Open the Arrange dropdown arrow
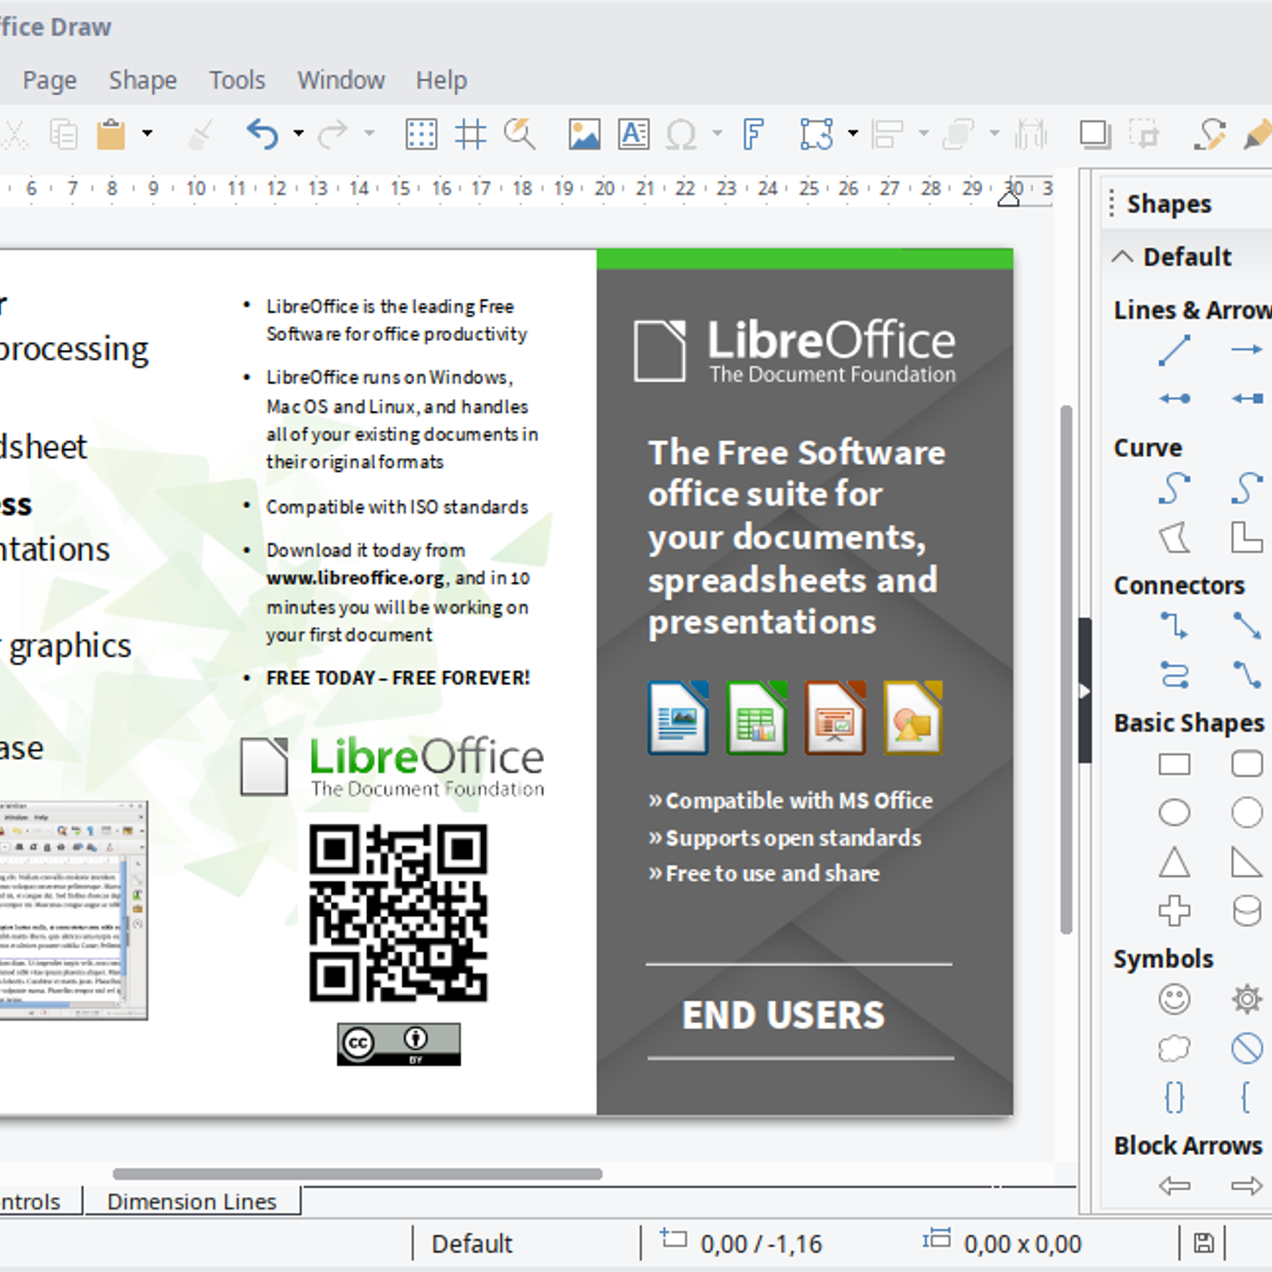The width and height of the screenshot is (1272, 1272). point(995,134)
